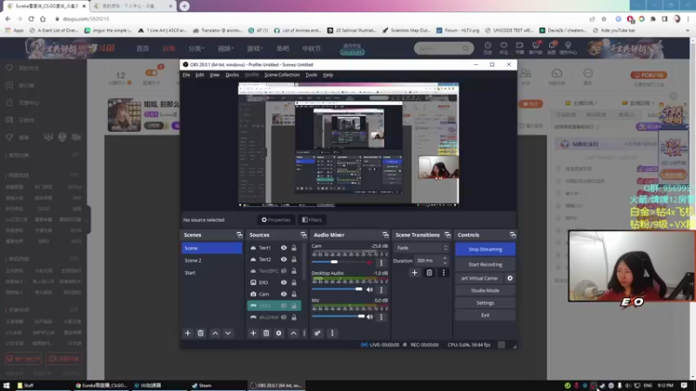Unlock the Text1 source

(294, 248)
